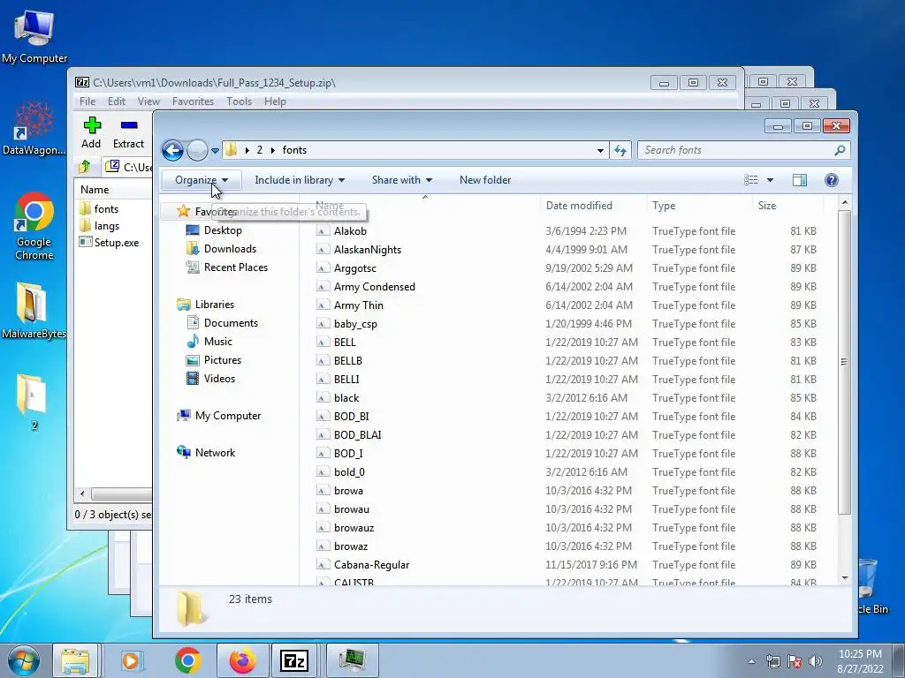The image size is (905, 678).
Task: Open Firefox from the taskbar
Action: (242, 660)
